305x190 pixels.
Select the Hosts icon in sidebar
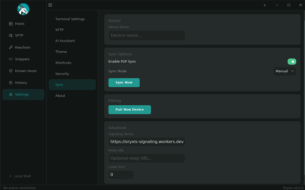(10, 23)
